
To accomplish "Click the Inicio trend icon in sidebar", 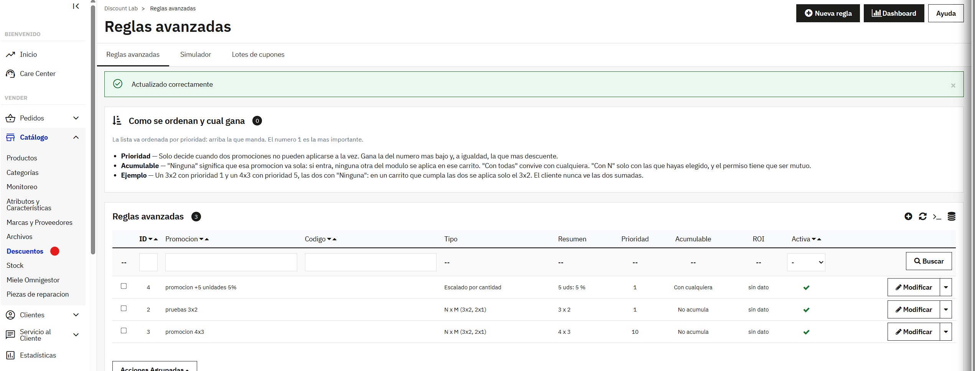I will [10, 54].
